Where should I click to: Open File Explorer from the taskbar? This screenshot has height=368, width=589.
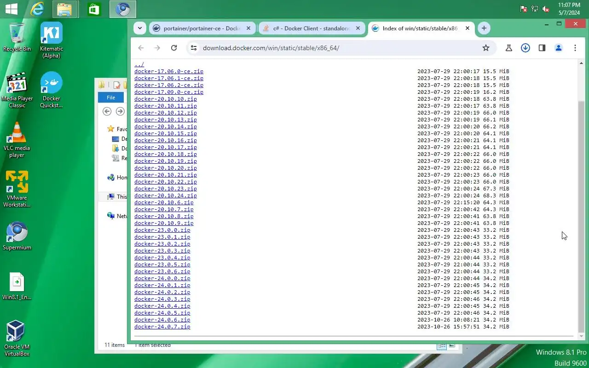click(65, 9)
